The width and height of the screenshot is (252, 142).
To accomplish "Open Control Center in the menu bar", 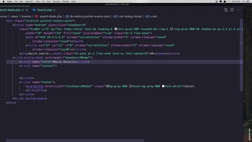I will pyautogui.click(x=248, y=2).
